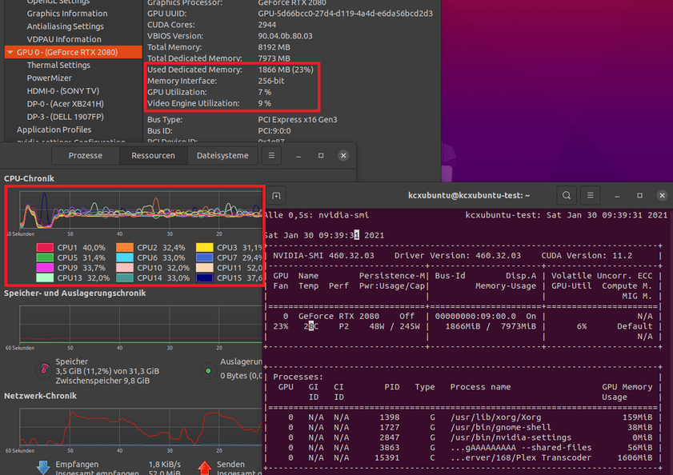Change the CPU10 pink color swatch
673x475 pixels.
pyautogui.click(x=125, y=268)
